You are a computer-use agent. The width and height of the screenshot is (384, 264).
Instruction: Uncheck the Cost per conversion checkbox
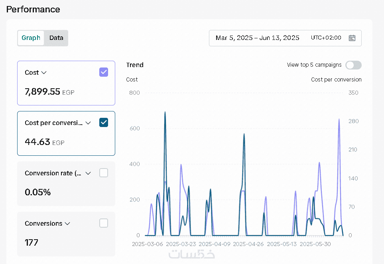[104, 123]
